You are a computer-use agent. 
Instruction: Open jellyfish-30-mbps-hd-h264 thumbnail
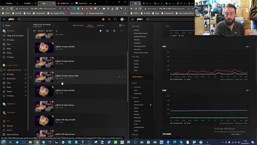point(44,91)
